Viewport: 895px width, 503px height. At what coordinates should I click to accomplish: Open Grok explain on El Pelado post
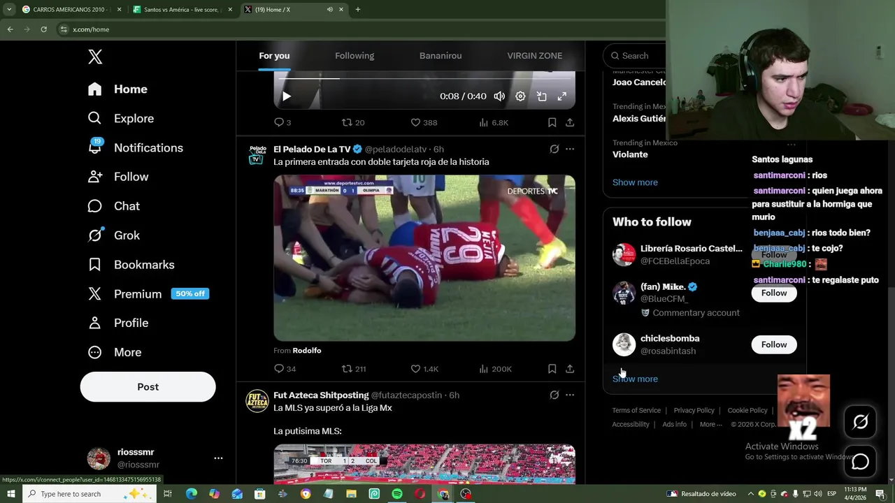click(x=554, y=149)
